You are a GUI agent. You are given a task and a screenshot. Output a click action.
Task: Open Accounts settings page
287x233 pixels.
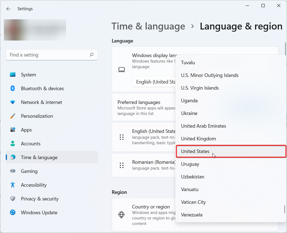click(31, 144)
